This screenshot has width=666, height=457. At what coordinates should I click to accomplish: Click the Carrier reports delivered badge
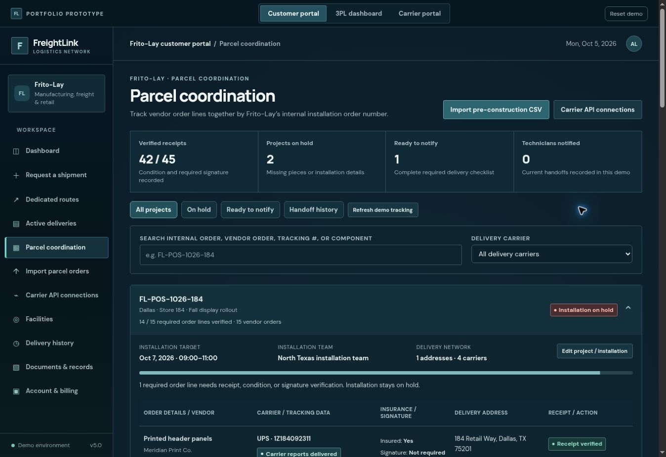(298, 453)
